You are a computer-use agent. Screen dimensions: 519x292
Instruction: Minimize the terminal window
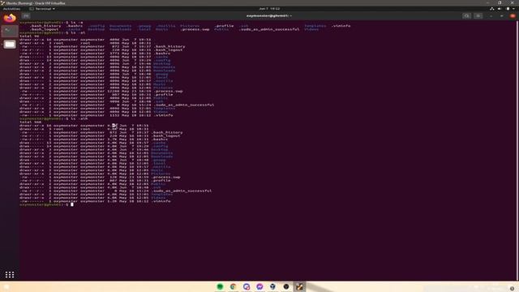(491, 16)
